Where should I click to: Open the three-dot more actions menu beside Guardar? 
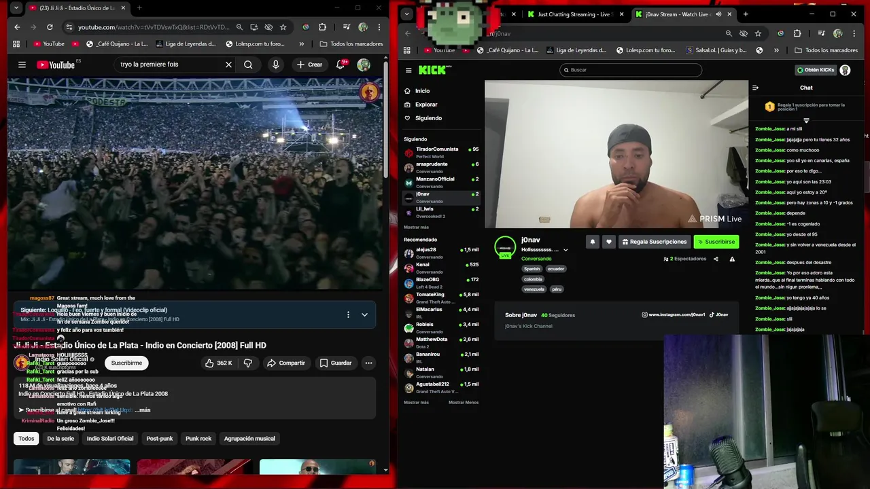tap(368, 363)
